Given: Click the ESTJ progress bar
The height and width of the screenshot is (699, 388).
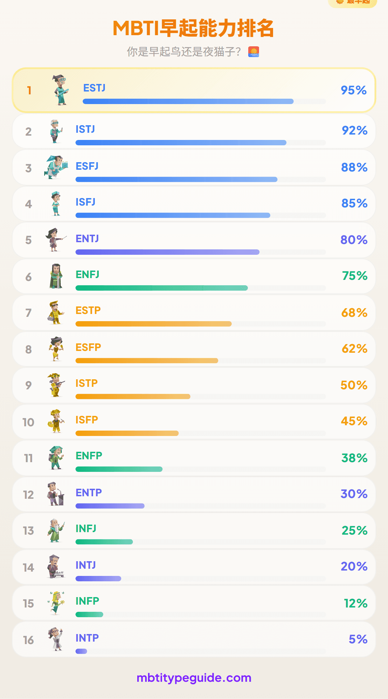Looking at the screenshot, I should point(188,102).
